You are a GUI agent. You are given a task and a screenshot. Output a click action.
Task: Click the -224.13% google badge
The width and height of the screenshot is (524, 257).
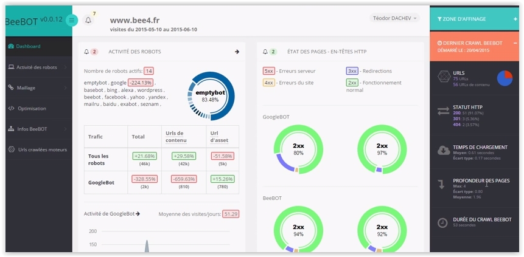[141, 83]
